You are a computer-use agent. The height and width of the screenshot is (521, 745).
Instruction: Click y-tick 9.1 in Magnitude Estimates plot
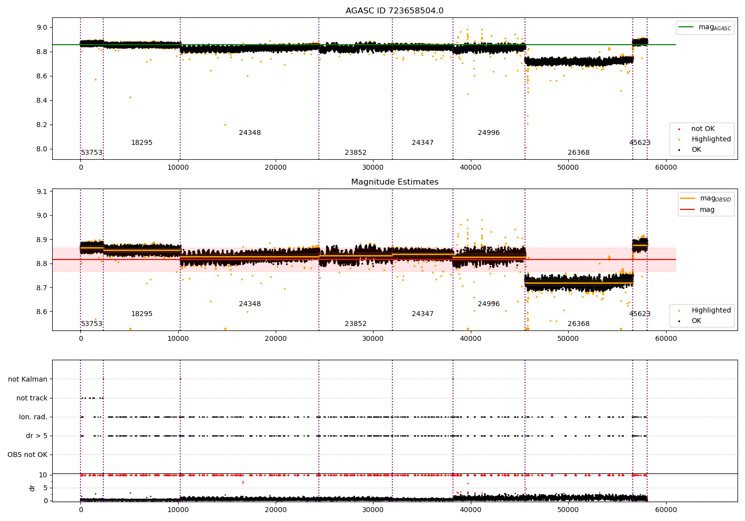click(x=42, y=192)
